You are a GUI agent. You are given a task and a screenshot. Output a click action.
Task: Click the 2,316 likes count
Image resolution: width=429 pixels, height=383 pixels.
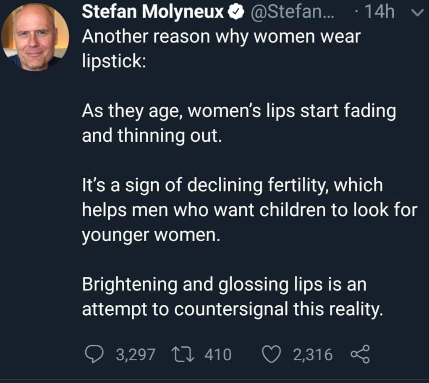coord(313,354)
